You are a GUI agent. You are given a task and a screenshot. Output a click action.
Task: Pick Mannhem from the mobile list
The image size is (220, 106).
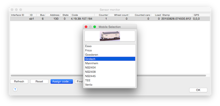(x=110, y=63)
